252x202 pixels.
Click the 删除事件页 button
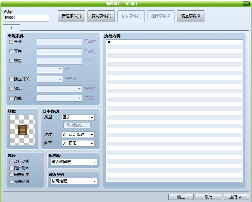pos(161,16)
